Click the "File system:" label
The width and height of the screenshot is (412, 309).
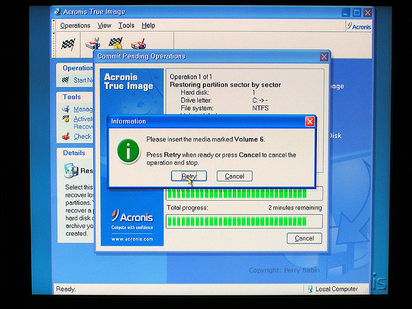197,108
